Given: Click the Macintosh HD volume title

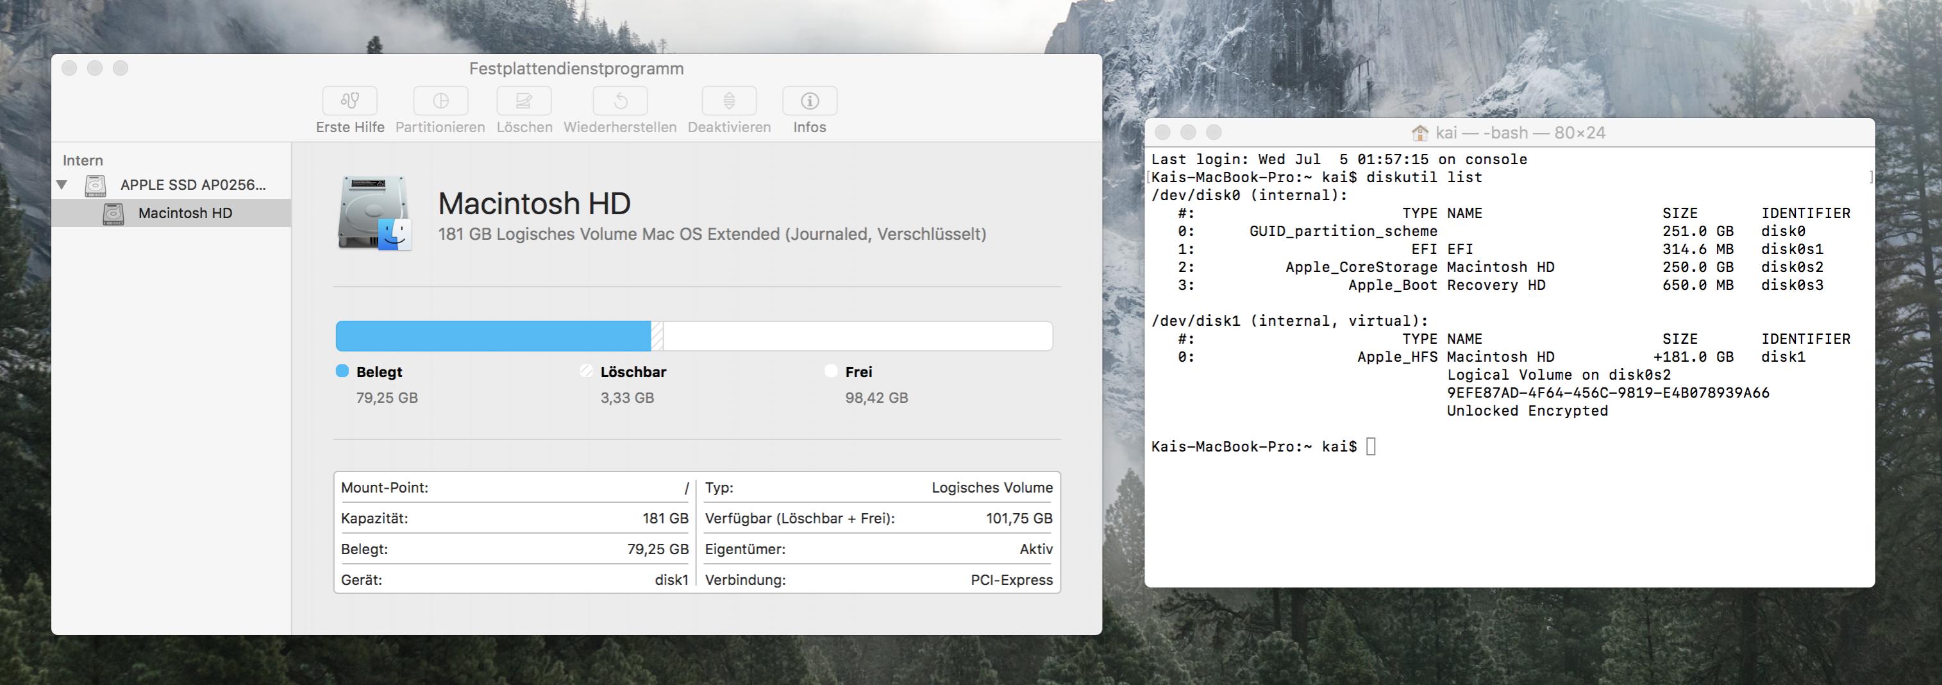Looking at the screenshot, I should [535, 204].
